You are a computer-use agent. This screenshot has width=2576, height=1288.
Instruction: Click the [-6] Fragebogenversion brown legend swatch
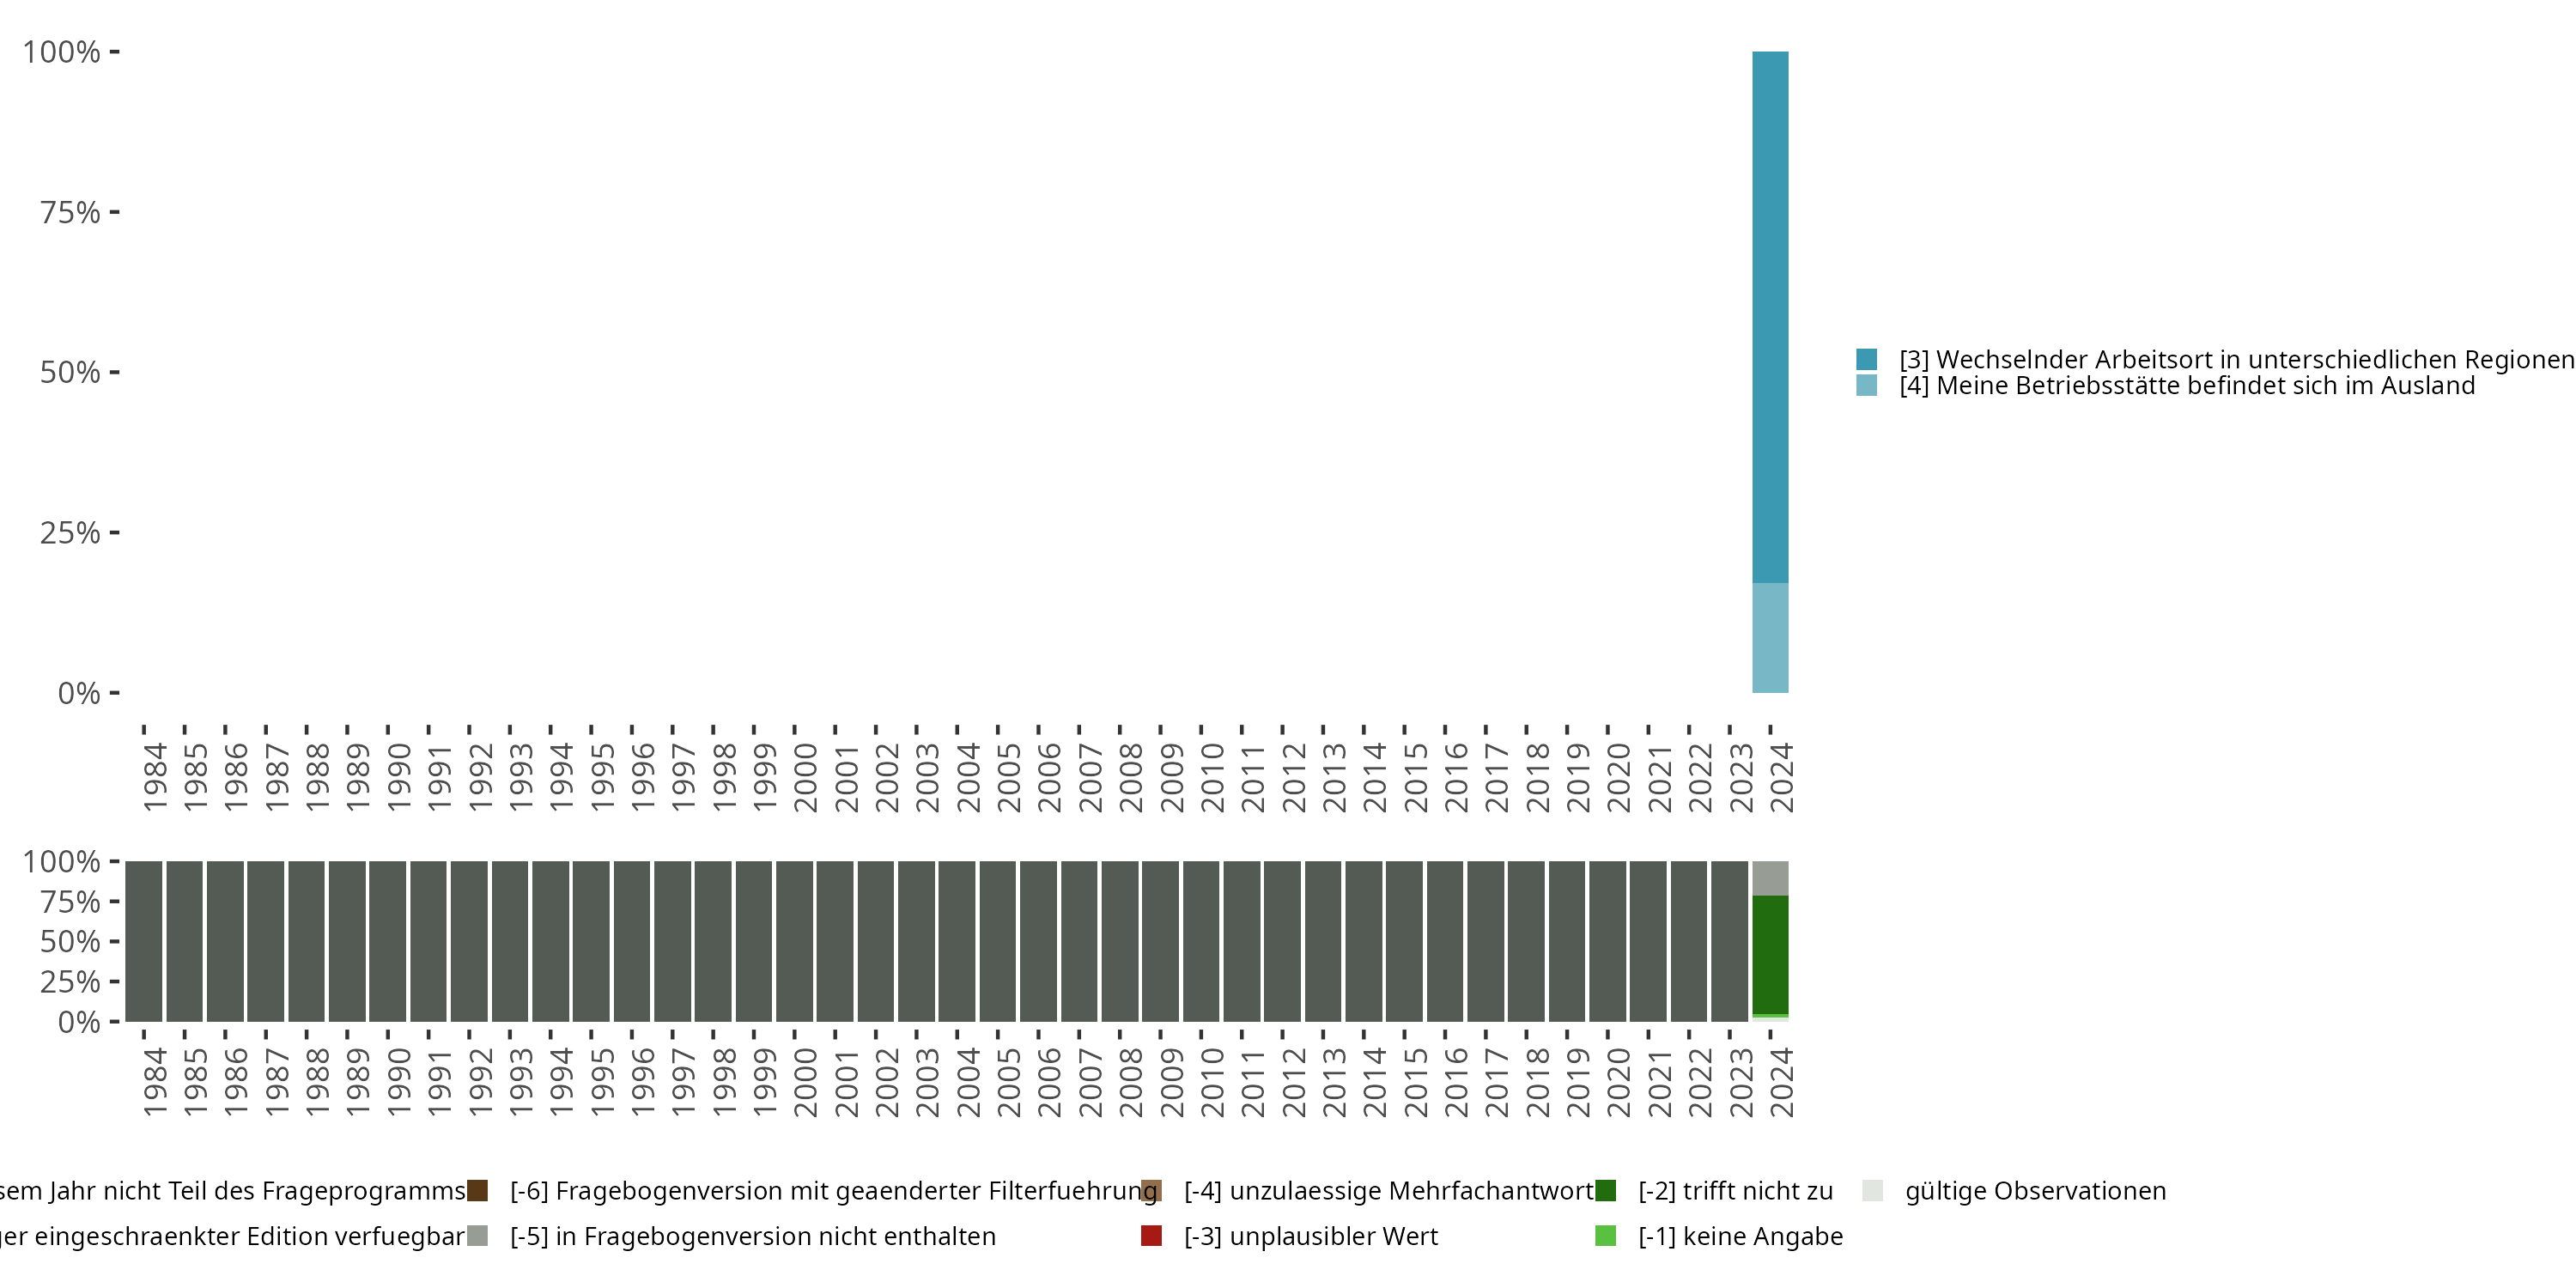478,1190
